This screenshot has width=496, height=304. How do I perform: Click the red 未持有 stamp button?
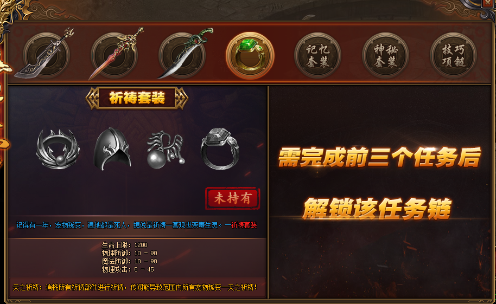[x=232, y=198]
